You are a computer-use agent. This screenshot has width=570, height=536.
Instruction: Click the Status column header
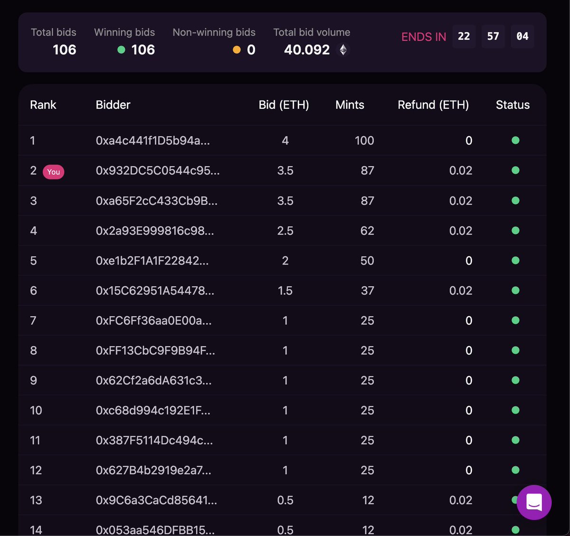513,105
